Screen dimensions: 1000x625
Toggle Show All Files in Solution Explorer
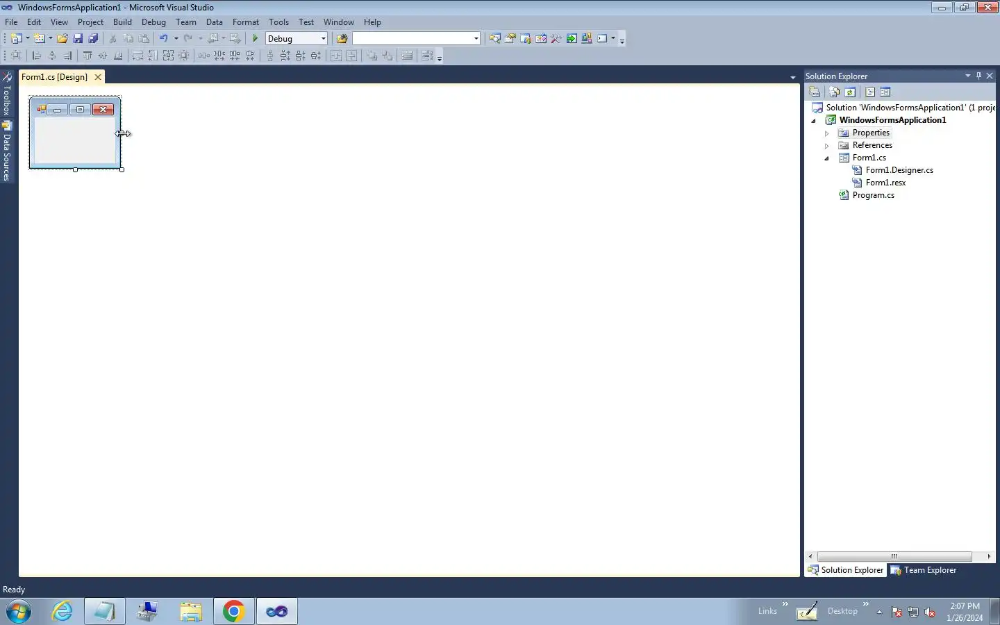click(834, 92)
